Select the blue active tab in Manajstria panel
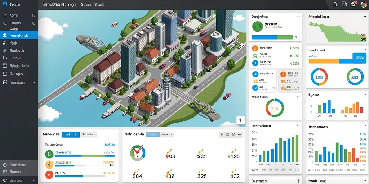 coord(70,135)
